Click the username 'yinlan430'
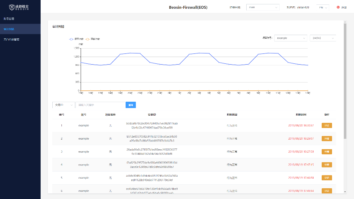The width and height of the screenshot is (354, 199). pos(303,8)
